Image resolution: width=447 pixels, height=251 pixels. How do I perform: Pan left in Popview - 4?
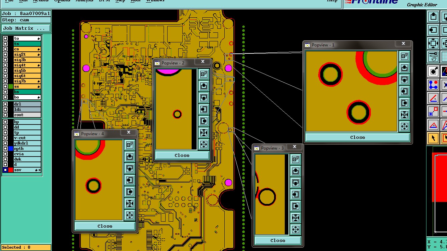[x=130, y=180]
